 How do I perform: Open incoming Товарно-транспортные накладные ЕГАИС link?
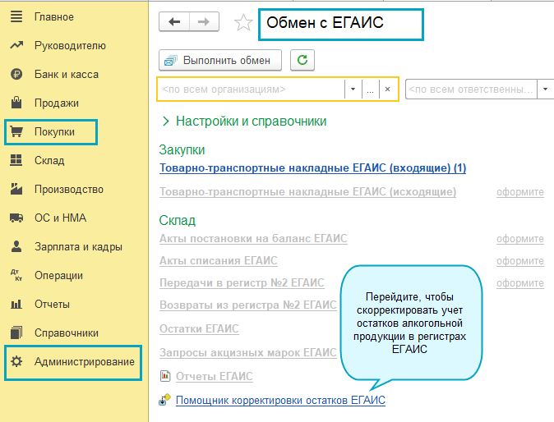coord(312,168)
